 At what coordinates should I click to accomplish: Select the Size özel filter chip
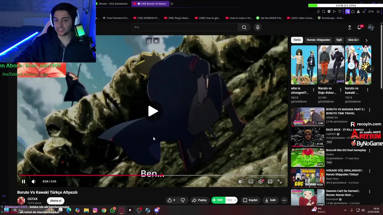[x=353, y=40]
